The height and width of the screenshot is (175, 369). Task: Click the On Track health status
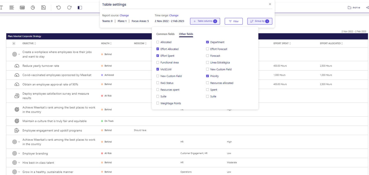[107, 121]
